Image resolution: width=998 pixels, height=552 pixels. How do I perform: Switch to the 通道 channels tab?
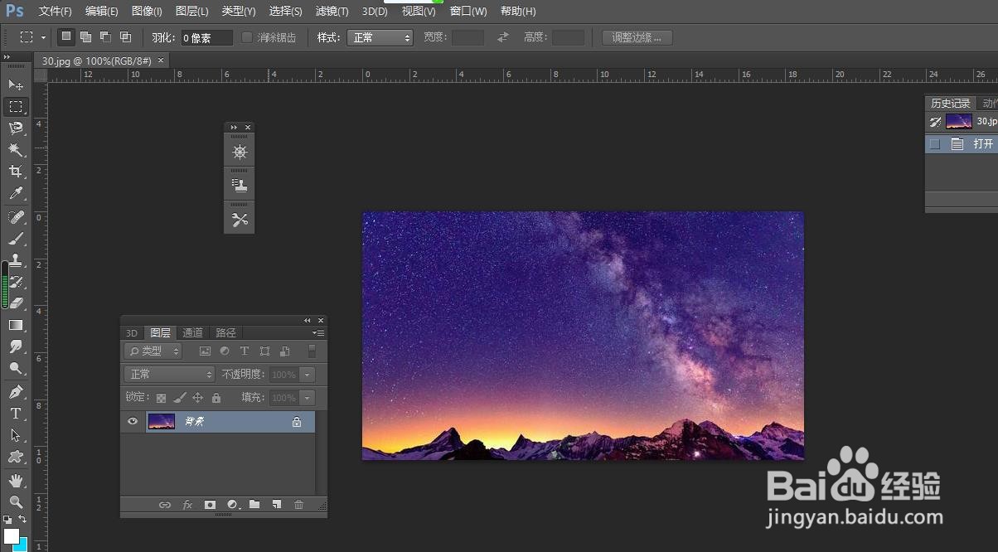tap(192, 332)
